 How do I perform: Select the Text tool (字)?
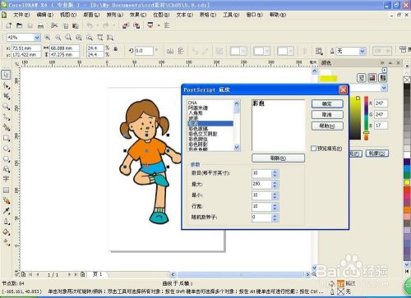[6, 179]
